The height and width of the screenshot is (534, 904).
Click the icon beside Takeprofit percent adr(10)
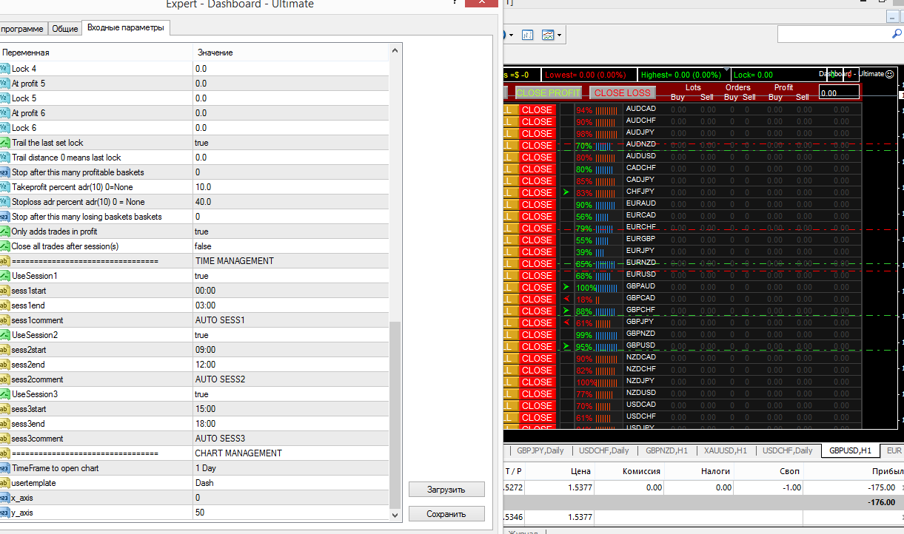point(4,187)
